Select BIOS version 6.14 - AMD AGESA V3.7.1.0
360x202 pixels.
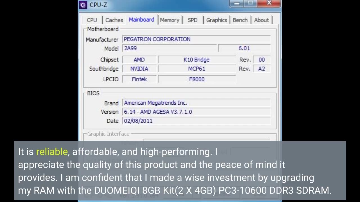click(197, 112)
